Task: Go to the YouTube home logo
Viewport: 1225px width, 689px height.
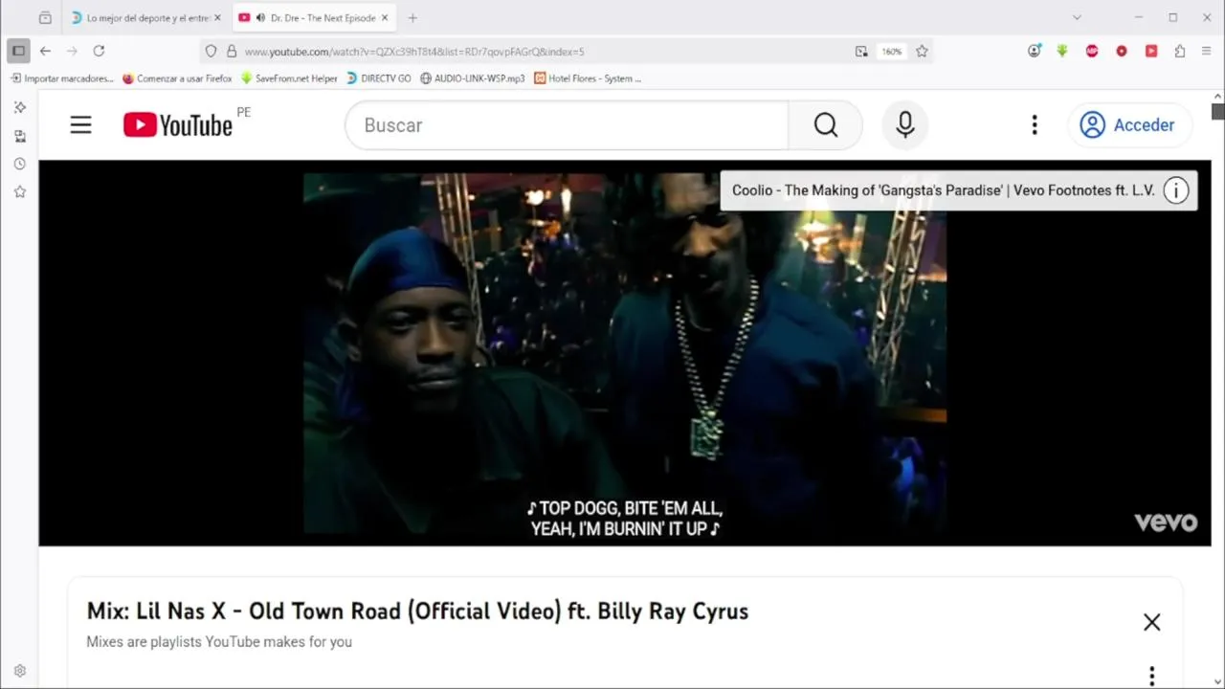Action: (178, 125)
